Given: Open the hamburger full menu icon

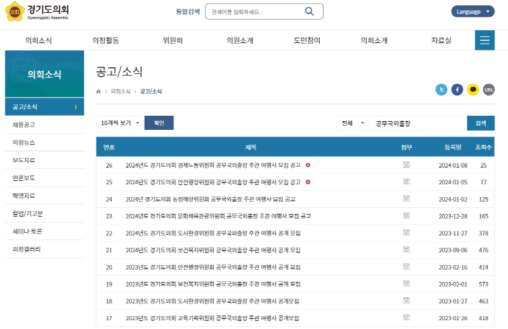Looking at the screenshot, I should pyautogui.click(x=484, y=40).
